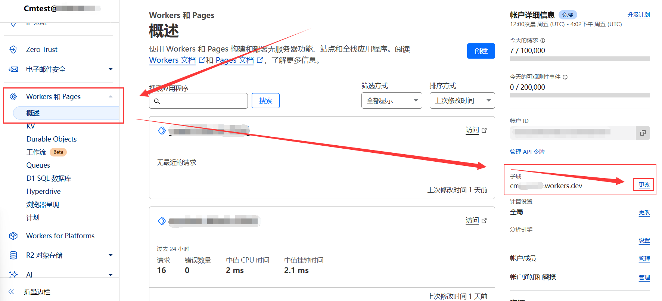Expand the 电子邮件安全 menu arrow
This screenshot has height=301, width=662.
(x=111, y=69)
